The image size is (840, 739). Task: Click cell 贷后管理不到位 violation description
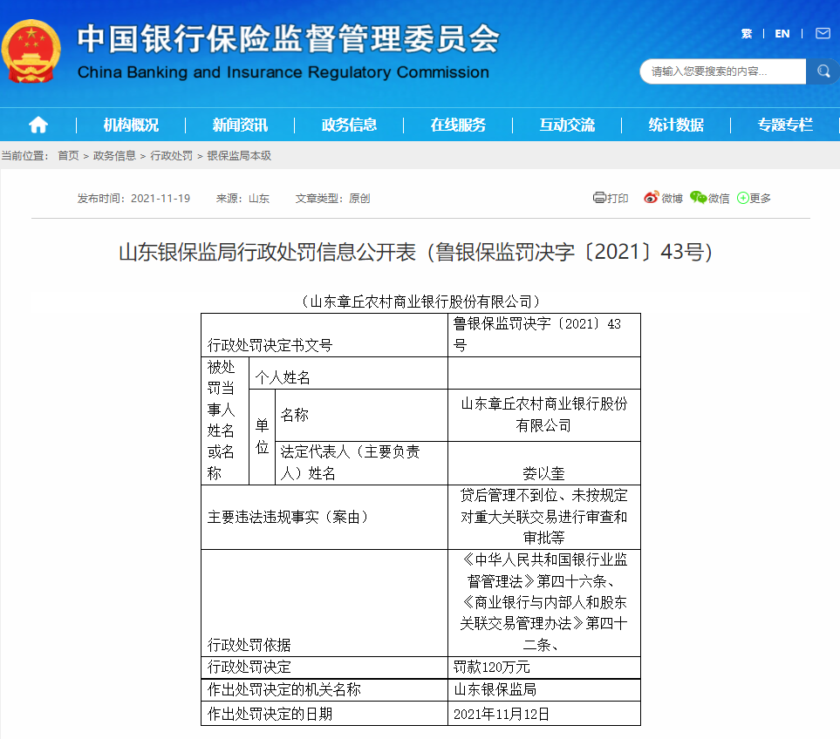point(543,517)
